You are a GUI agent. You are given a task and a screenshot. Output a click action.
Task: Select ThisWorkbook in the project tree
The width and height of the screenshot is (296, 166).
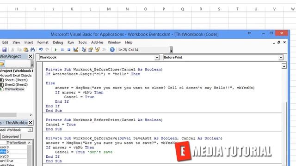[14, 89]
